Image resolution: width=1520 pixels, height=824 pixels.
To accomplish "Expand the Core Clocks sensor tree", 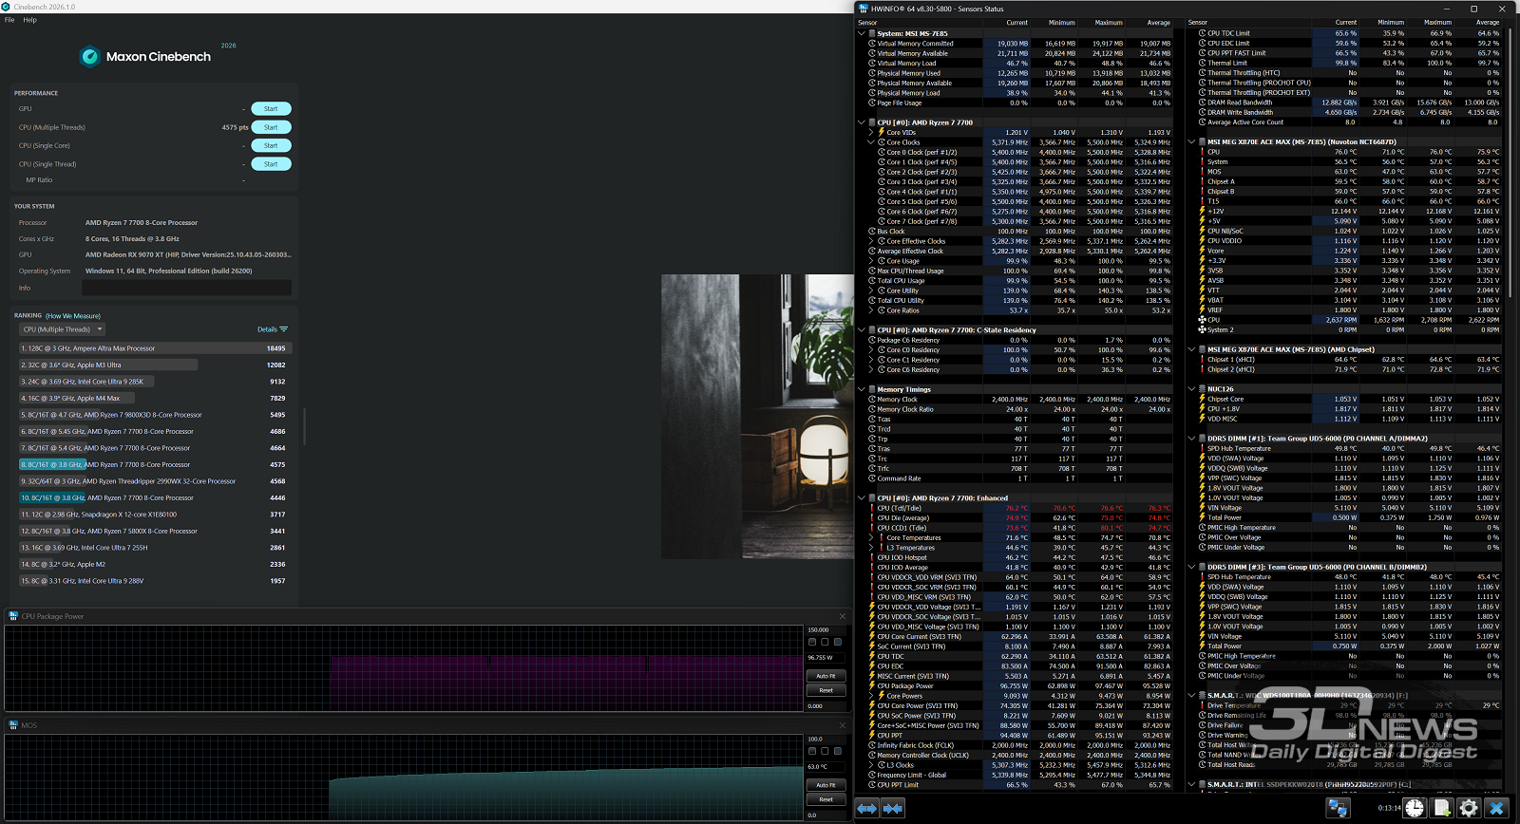I will click(x=871, y=142).
